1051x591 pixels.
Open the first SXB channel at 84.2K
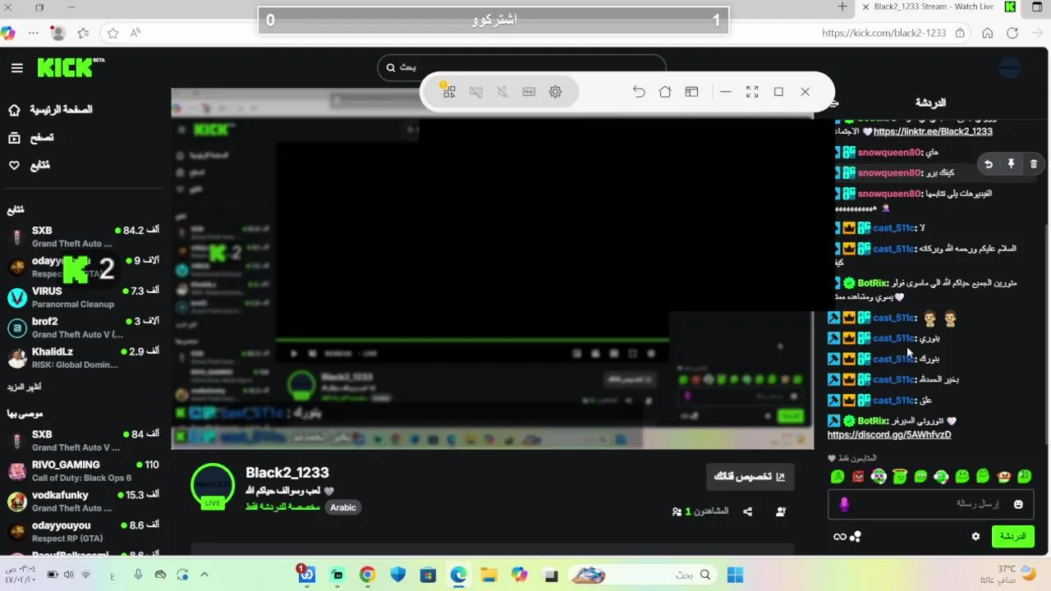coord(82,237)
